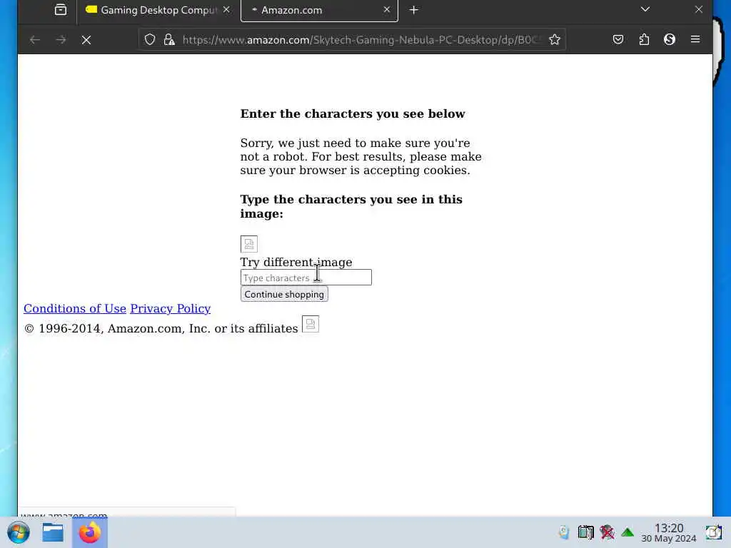View site security padlock information
Image resolution: width=731 pixels, height=548 pixels.
(169, 40)
